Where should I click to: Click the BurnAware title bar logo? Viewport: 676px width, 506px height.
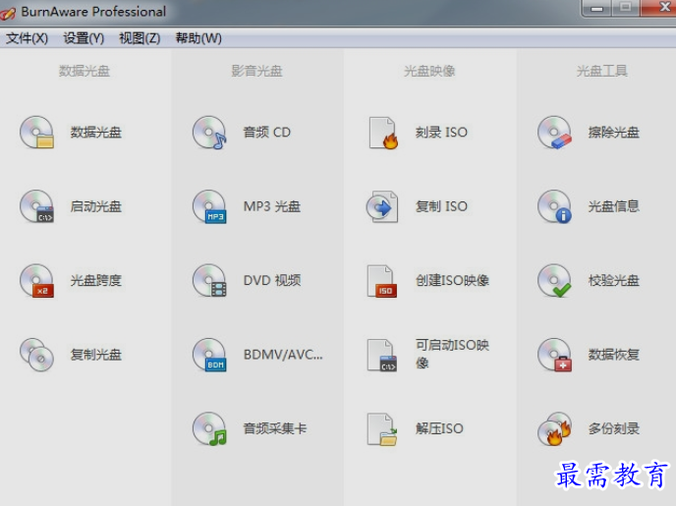pos(8,13)
